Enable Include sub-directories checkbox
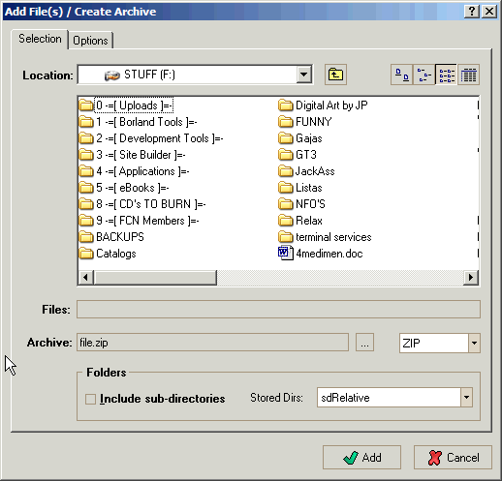The width and height of the screenshot is (502, 481). (90, 399)
